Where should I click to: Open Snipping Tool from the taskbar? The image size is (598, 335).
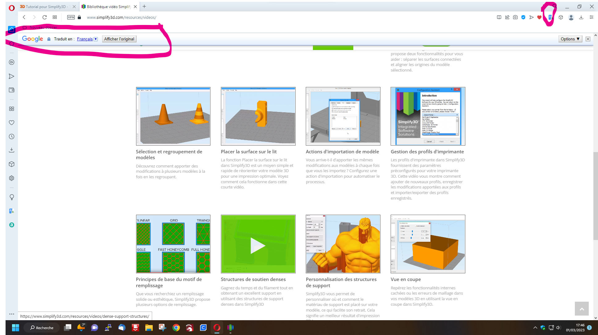click(x=162, y=328)
